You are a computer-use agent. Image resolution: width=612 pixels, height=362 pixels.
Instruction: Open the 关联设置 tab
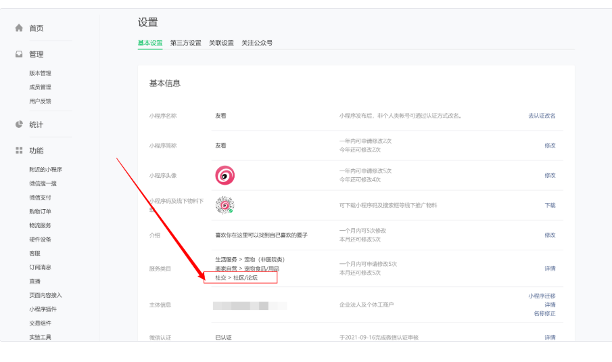tap(221, 43)
